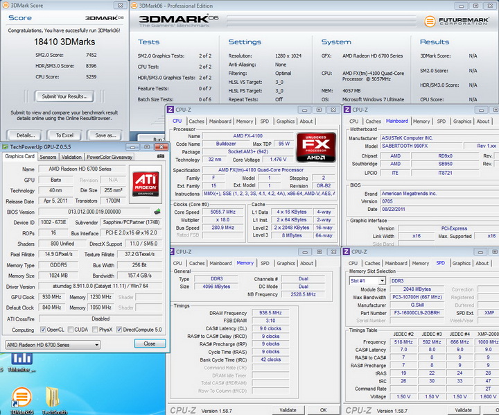Screen dimensions: 499x415
Task: Click the Save as button
Action: (105, 135)
